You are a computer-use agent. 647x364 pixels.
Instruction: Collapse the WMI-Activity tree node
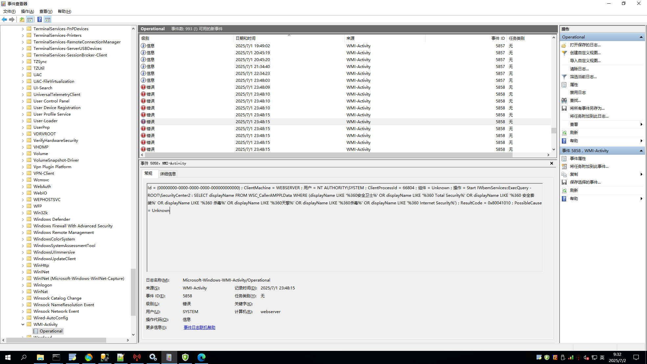[x=23, y=325]
